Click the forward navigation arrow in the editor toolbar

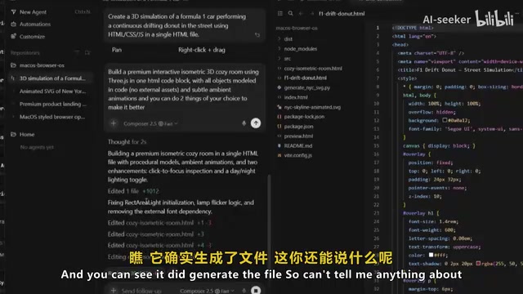312,13
